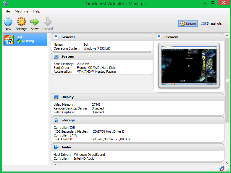
Task: Click the Bot VM preview thumbnail
Action: (189, 65)
